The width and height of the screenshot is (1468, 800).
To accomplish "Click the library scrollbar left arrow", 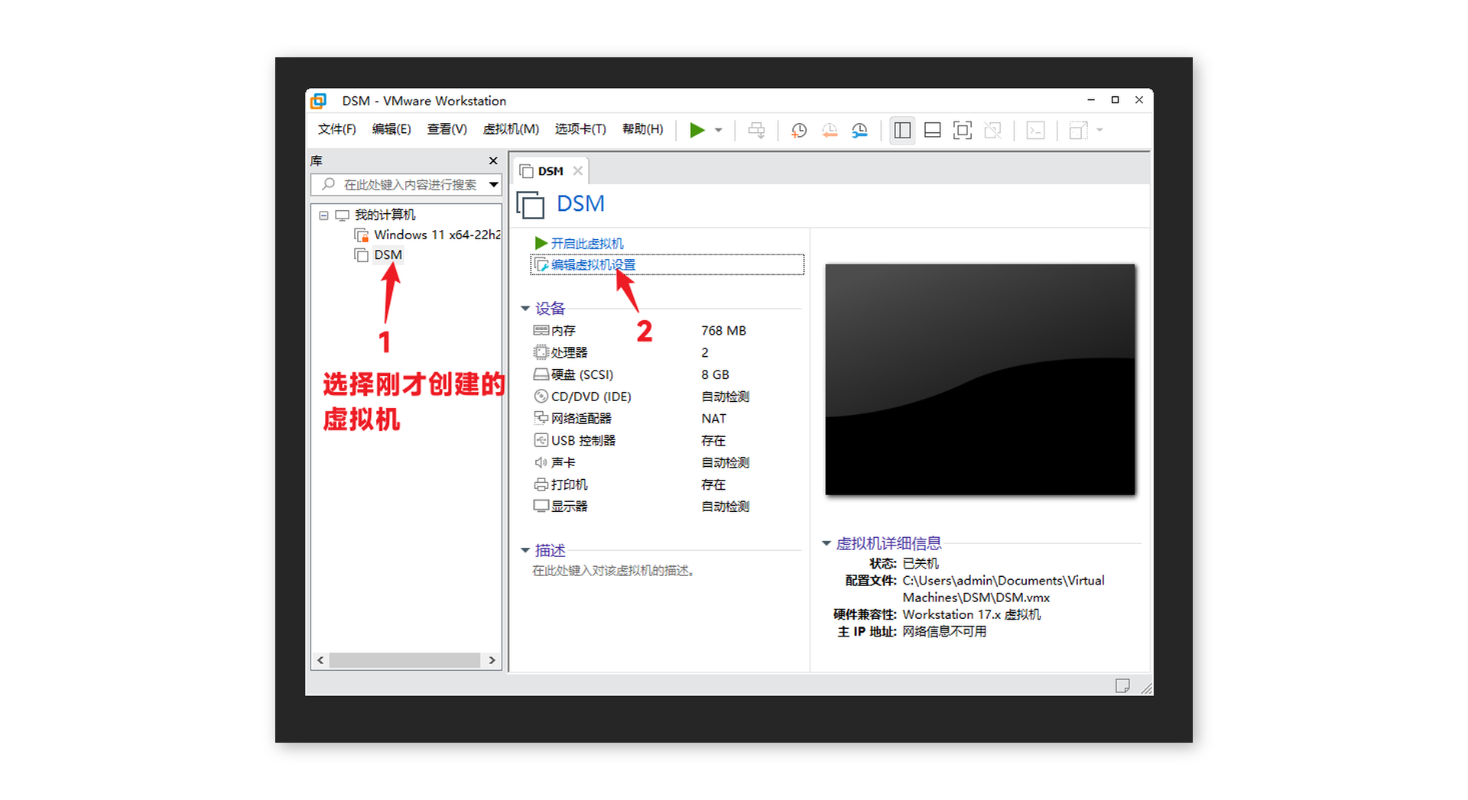I will pos(320,660).
